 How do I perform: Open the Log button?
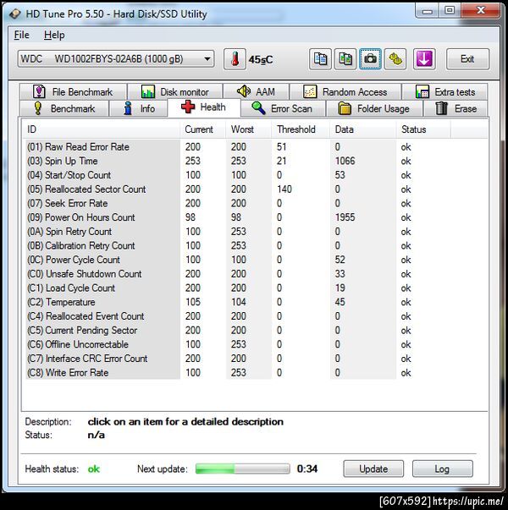(x=442, y=469)
